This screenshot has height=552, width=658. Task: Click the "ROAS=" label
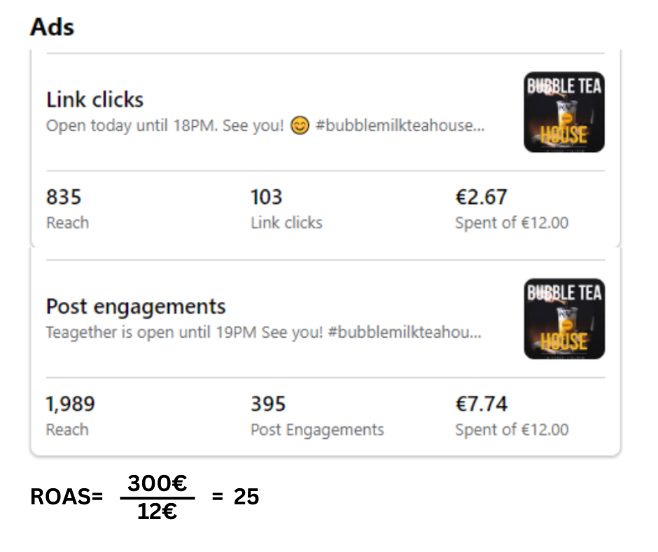66,497
